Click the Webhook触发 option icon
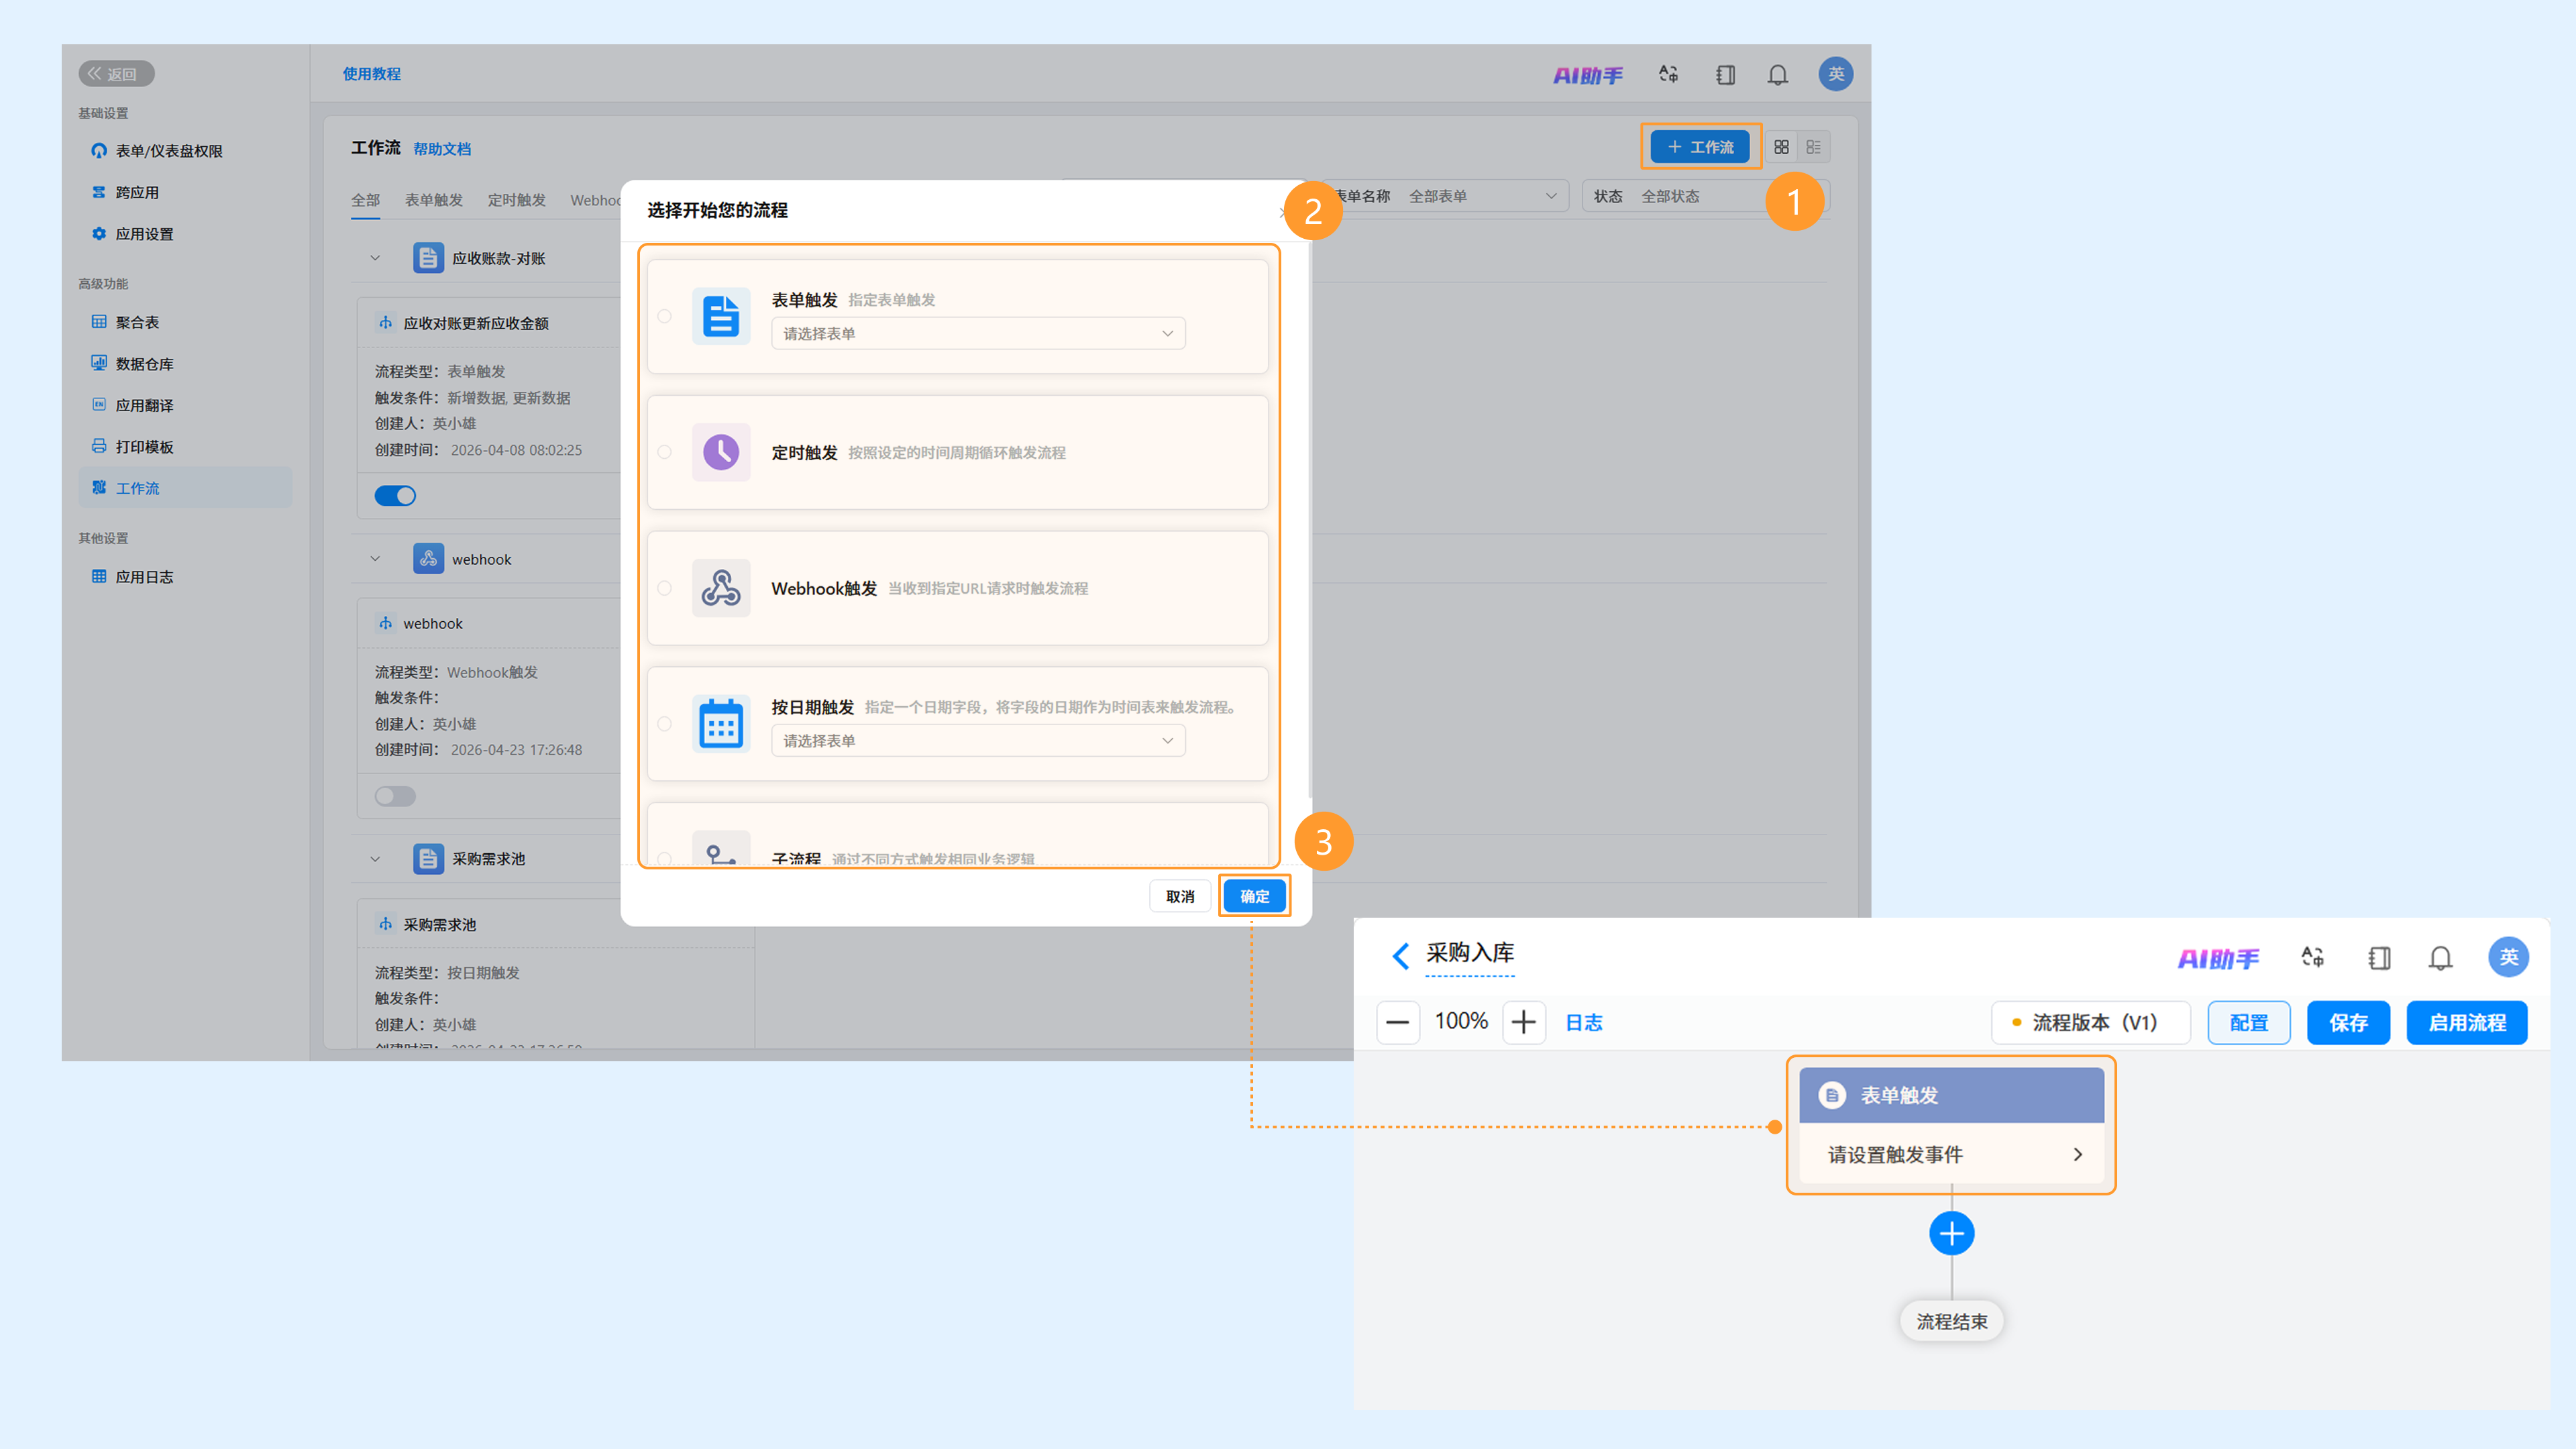This screenshot has height=1449, width=2576. click(x=721, y=588)
